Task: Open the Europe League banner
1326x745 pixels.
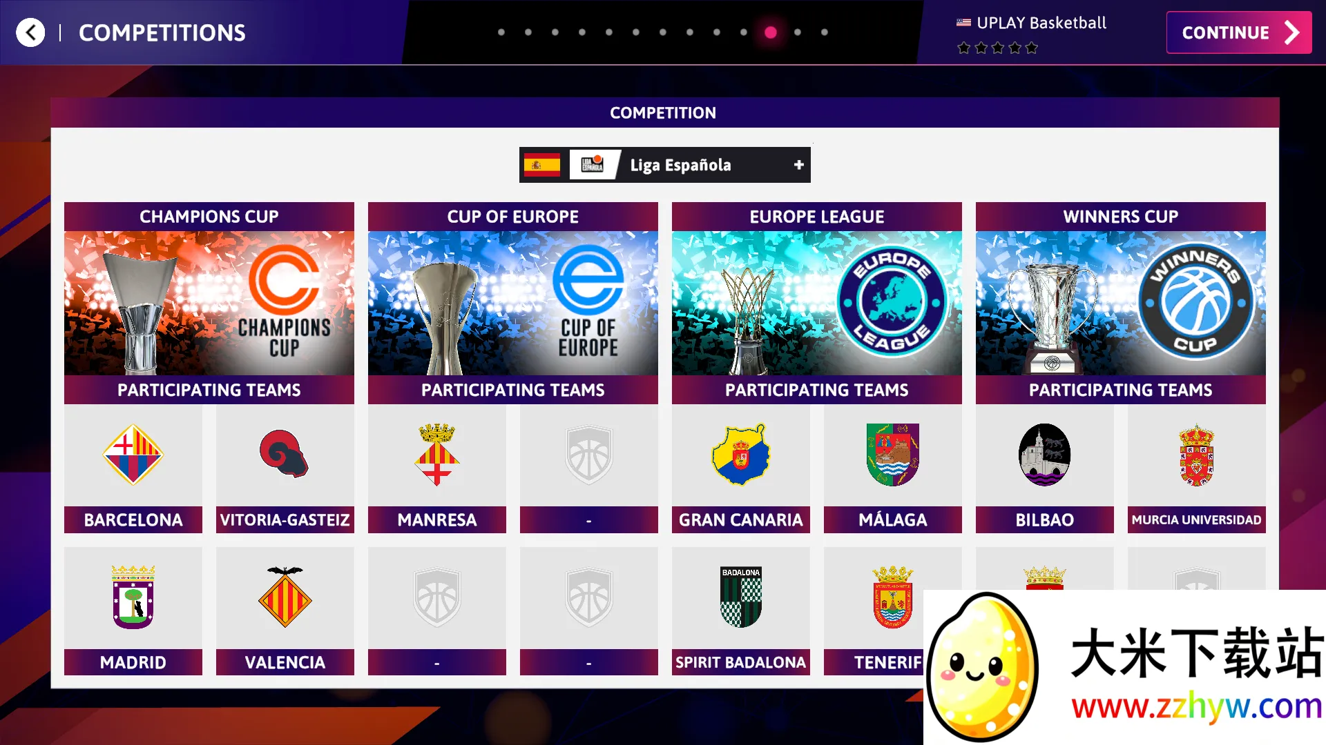Action: [817, 303]
